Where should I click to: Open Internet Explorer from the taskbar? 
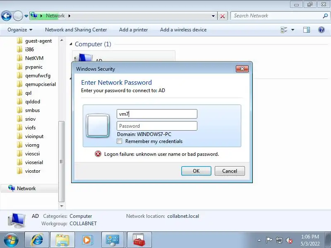(x=37, y=240)
